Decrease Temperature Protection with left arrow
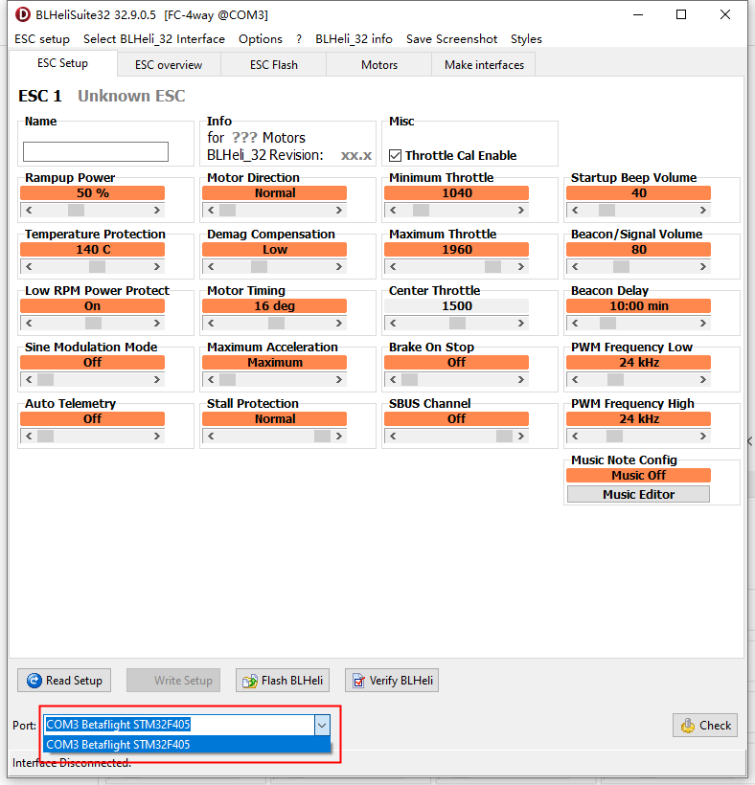This screenshot has height=785, width=755. (x=29, y=267)
